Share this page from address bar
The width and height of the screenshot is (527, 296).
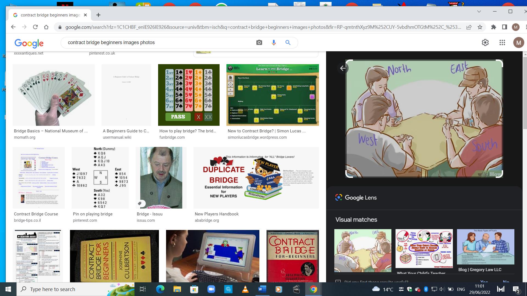469,27
